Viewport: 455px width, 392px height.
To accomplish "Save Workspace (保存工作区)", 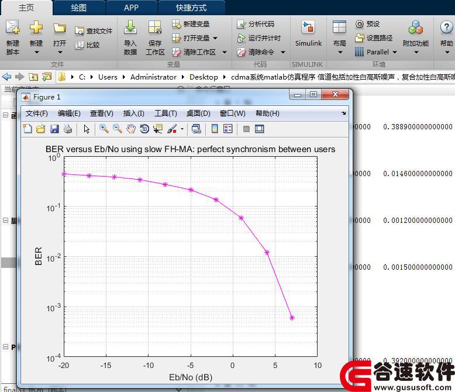I will pos(155,37).
